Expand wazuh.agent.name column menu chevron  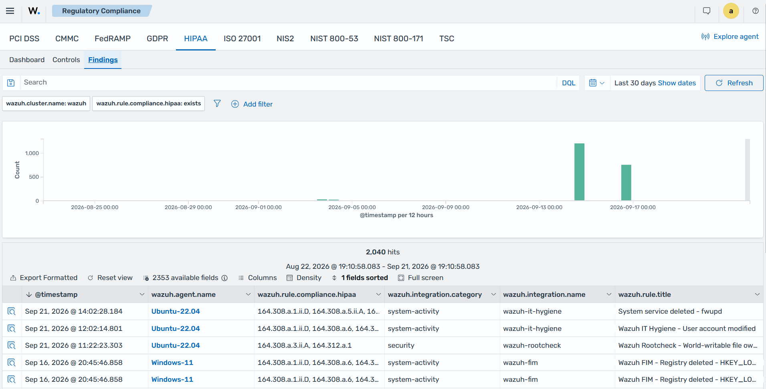(248, 294)
